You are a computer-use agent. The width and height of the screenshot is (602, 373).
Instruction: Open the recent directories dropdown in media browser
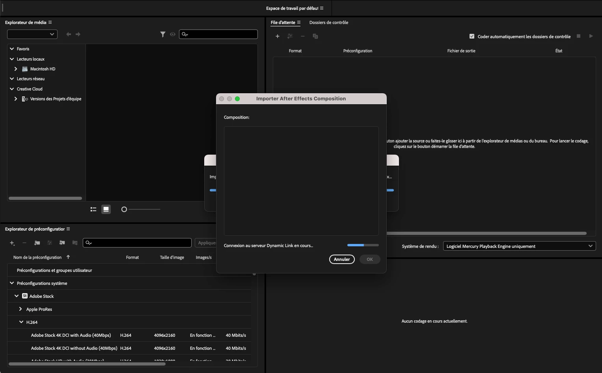point(32,34)
